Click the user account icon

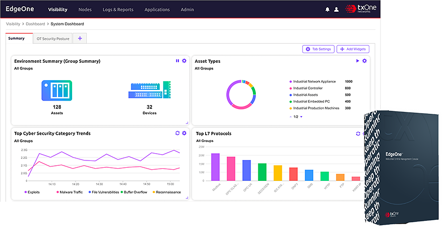(336, 9)
